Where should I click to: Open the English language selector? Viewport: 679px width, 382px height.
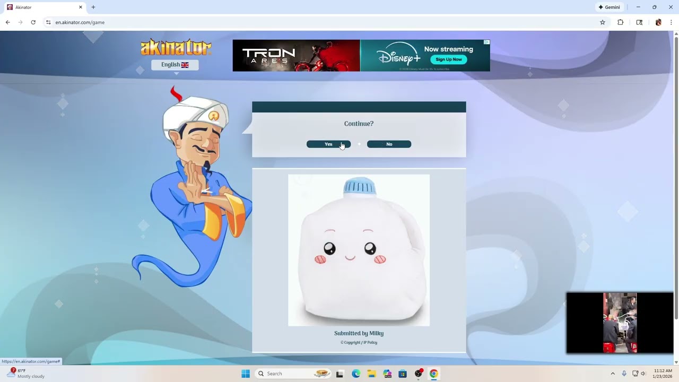coord(175,65)
